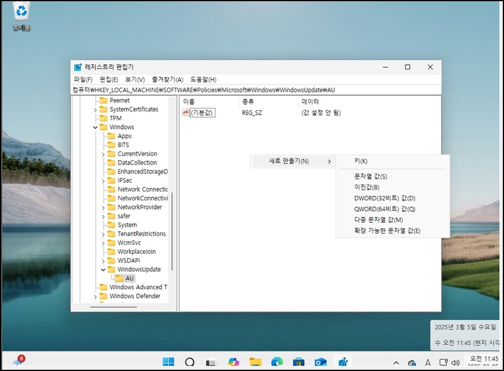Open the Windows Start button
The width and height of the screenshot is (504, 371).
[168, 362]
